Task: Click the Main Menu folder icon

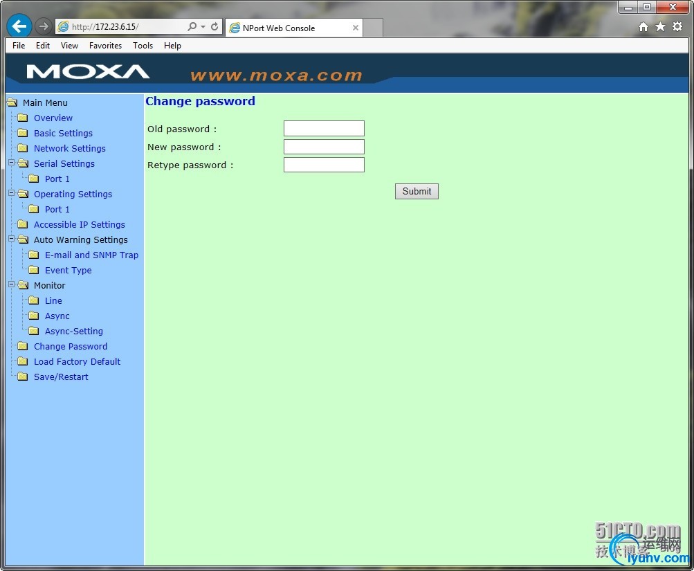Action: (x=12, y=102)
